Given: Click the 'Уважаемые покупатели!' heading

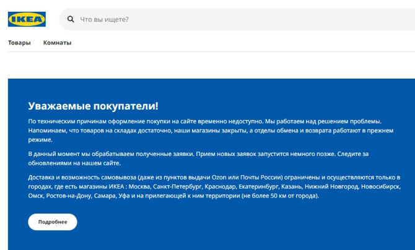Looking at the screenshot, I should [x=93, y=106].
